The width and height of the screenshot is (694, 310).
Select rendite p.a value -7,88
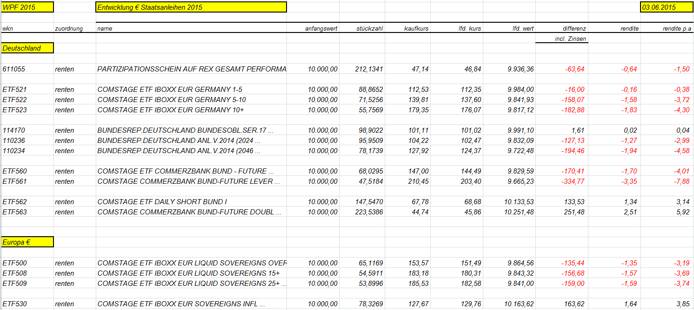667,181
